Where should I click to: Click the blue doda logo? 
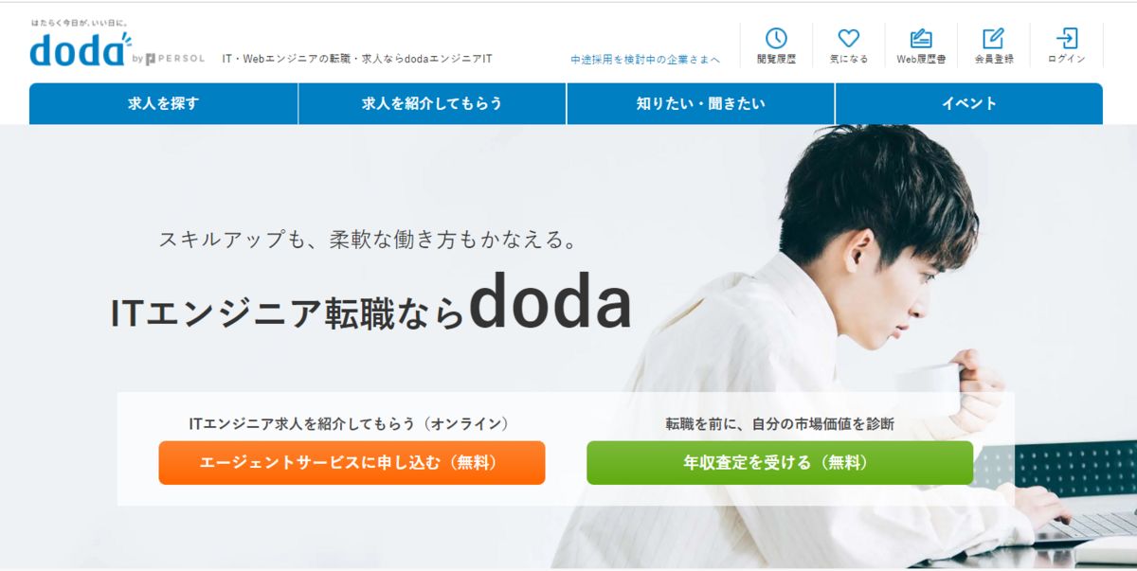81,49
